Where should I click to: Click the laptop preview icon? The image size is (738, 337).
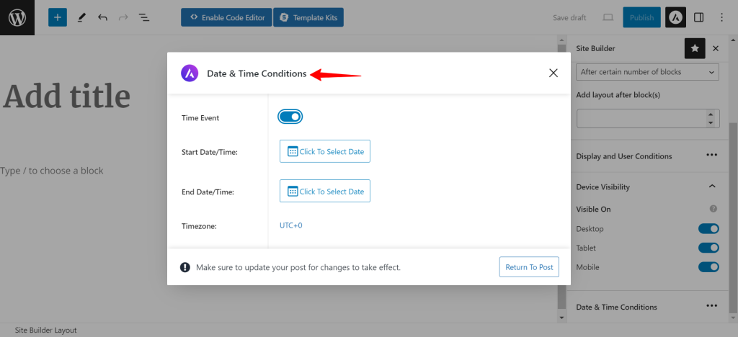tap(608, 17)
